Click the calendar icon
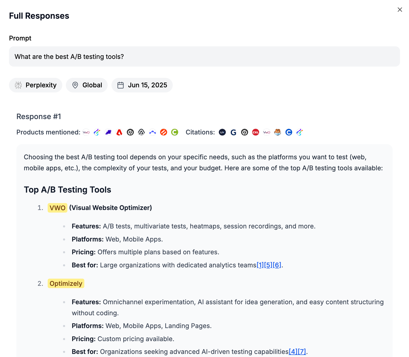The height and width of the screenshot is (357, 409). click(x=121, y=85)
